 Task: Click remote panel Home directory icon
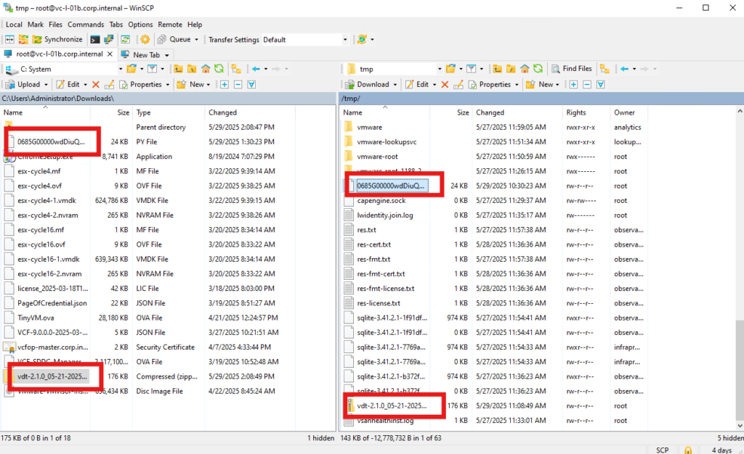point(525,69)
